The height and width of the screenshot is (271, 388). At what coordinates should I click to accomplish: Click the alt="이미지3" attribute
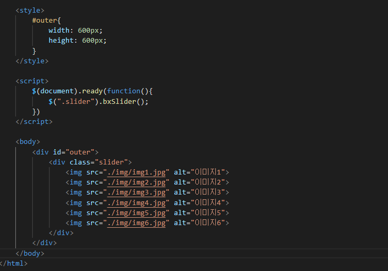(x=200, y=192)
